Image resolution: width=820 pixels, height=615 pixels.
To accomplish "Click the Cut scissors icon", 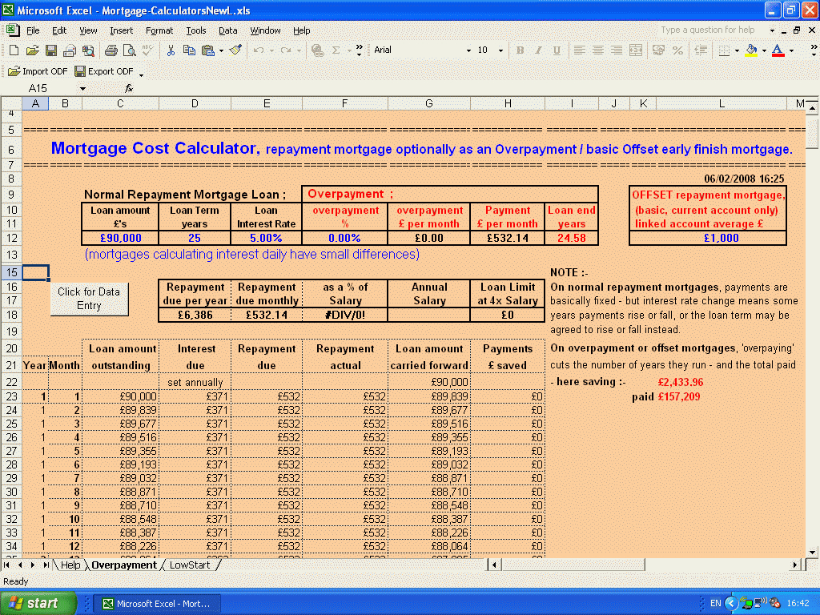I will (171, 50).
